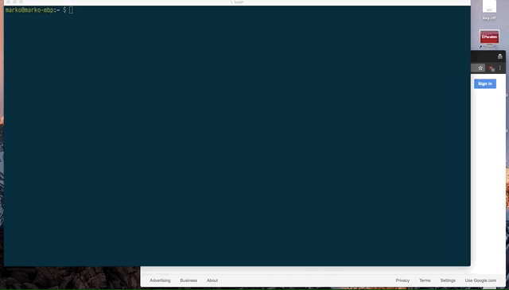
Task: Click the blue Sign in button
Action: click(x=485, y=83)
